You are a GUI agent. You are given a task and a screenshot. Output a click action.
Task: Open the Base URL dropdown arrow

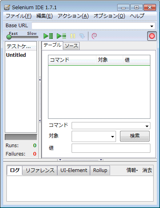point(152,26)
